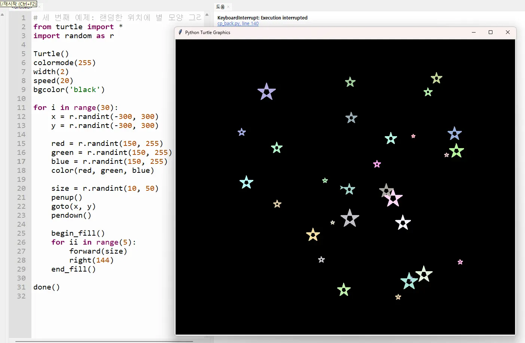
Task: Click the editor's vertical scrollbar up arrow
Action: (207, 15)
